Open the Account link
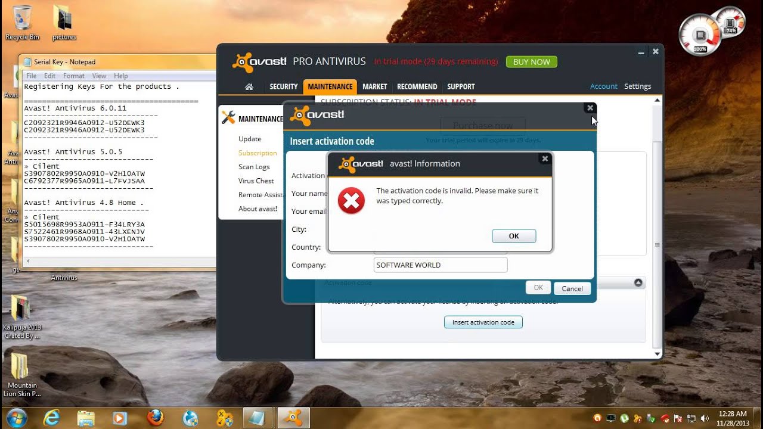The width and height of the screenshot is (763, 429). point(604,86)
